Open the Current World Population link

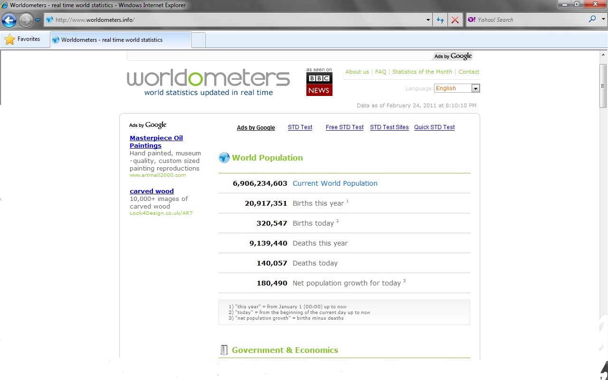click(335, 183)
